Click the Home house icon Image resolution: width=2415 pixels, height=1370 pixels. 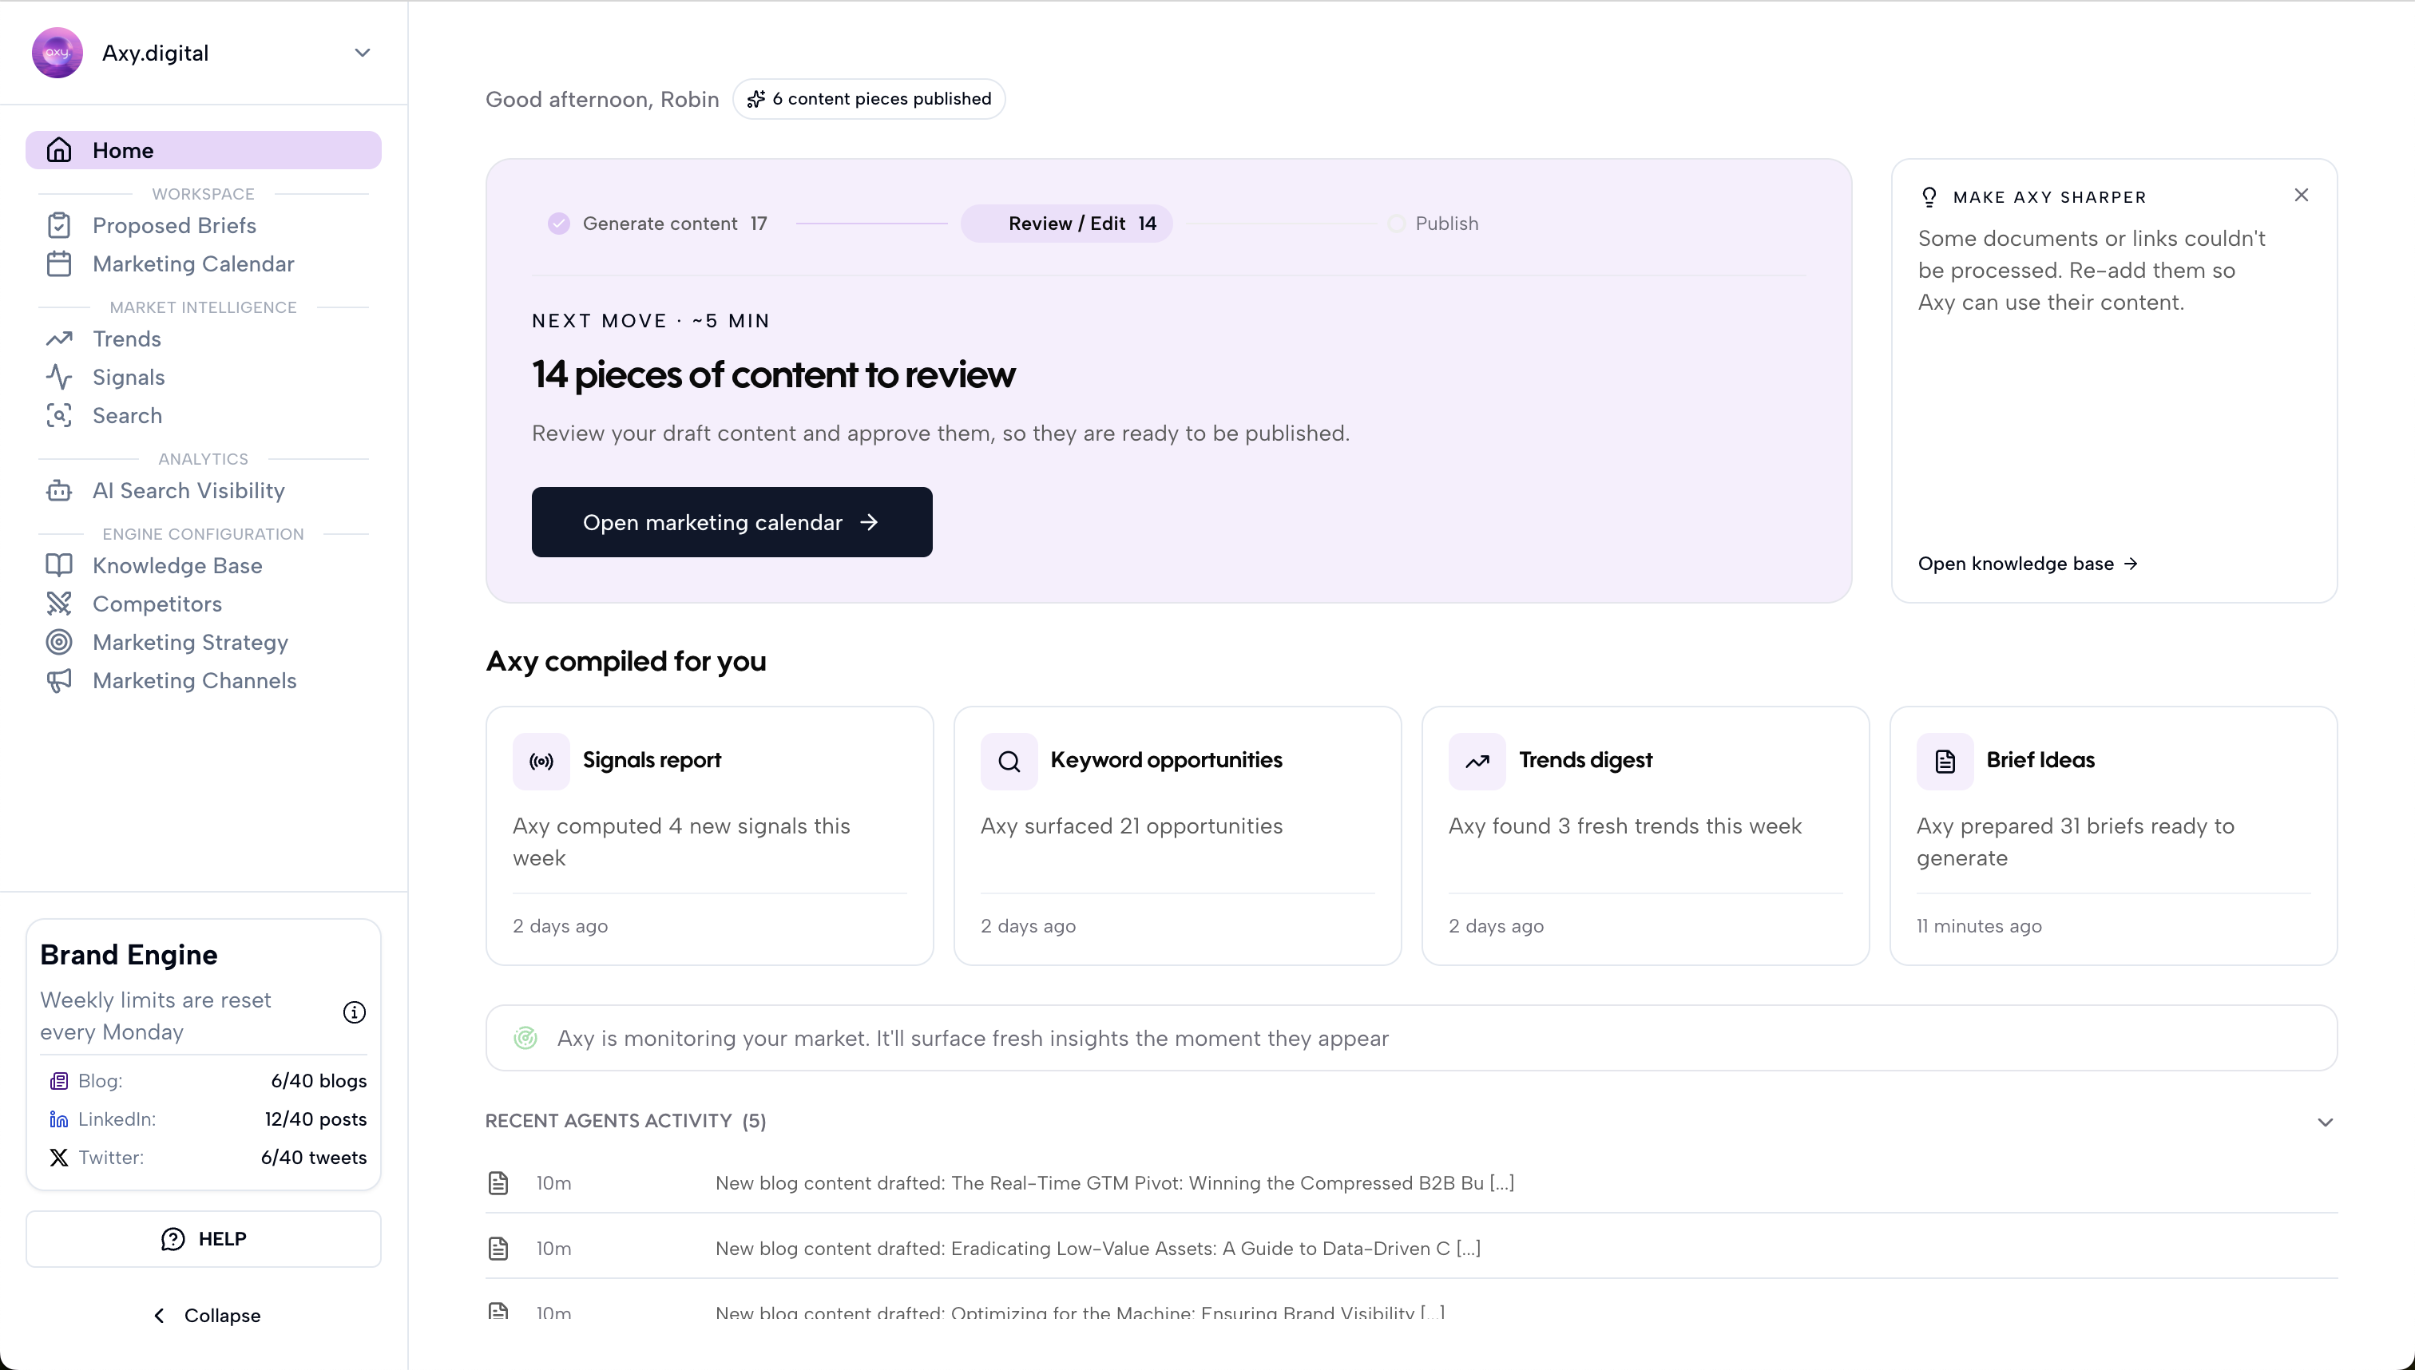click(x=59, y=151)
